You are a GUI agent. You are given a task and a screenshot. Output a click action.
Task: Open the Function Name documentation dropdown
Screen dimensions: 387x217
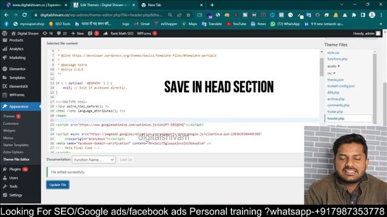pos(94,160)
